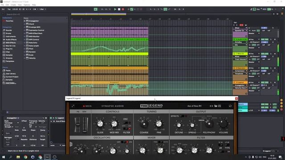This screenshot has height=160, width=285.
Task: Select Grooves category in browser
Action: tap(9, 58)
